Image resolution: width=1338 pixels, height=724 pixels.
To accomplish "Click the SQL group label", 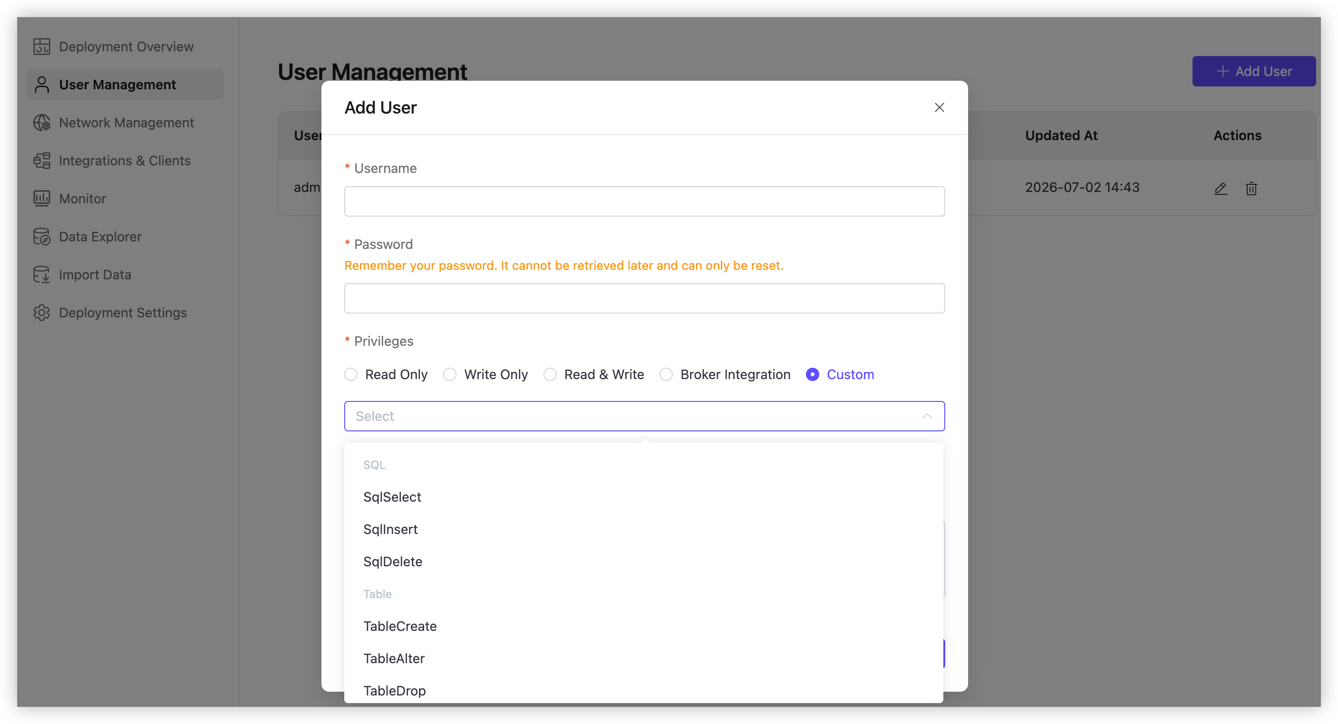I will (x=374, y=465).
